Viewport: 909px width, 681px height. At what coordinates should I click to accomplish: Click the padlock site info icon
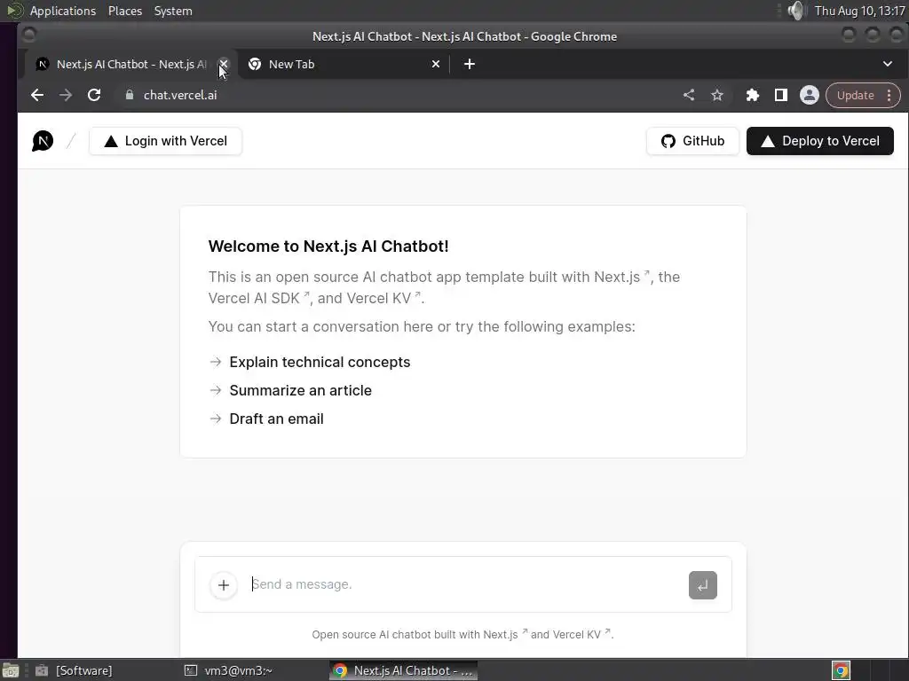coord(130,95)
